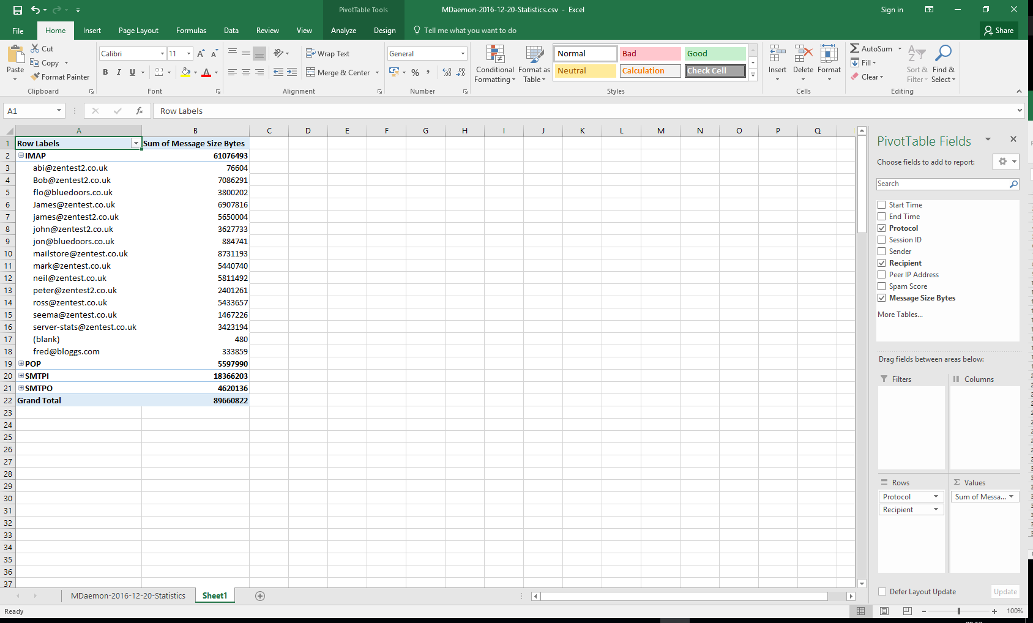
Task: Open the Number Format General dropdown
Action: click(x=463, y=54)
